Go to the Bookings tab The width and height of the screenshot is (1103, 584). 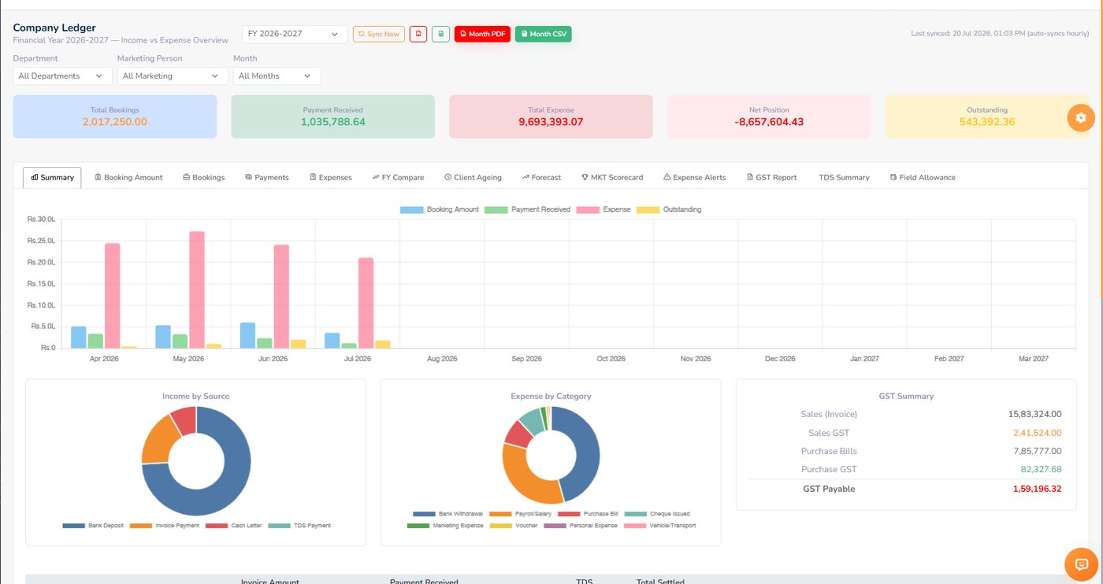pos(203,177)
